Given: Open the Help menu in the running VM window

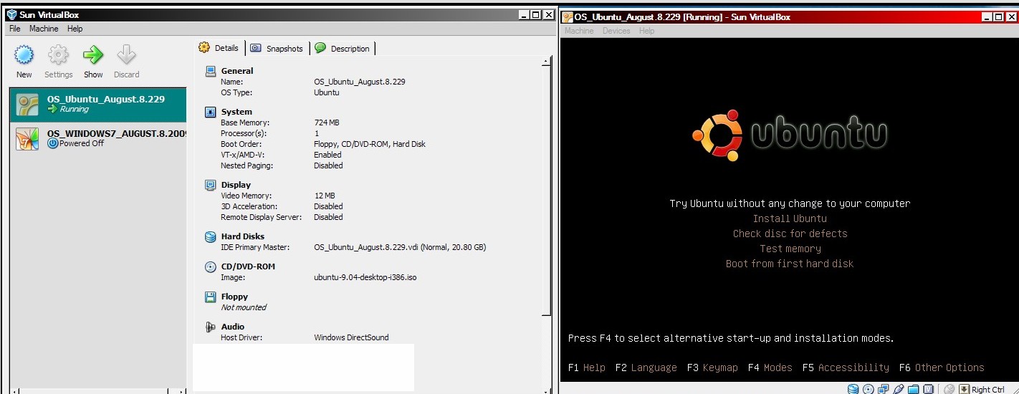Looking at the screenshot, I should (x=646, y=31).
